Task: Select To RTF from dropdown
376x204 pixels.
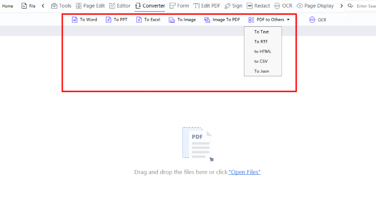Action: pos(263,41)
